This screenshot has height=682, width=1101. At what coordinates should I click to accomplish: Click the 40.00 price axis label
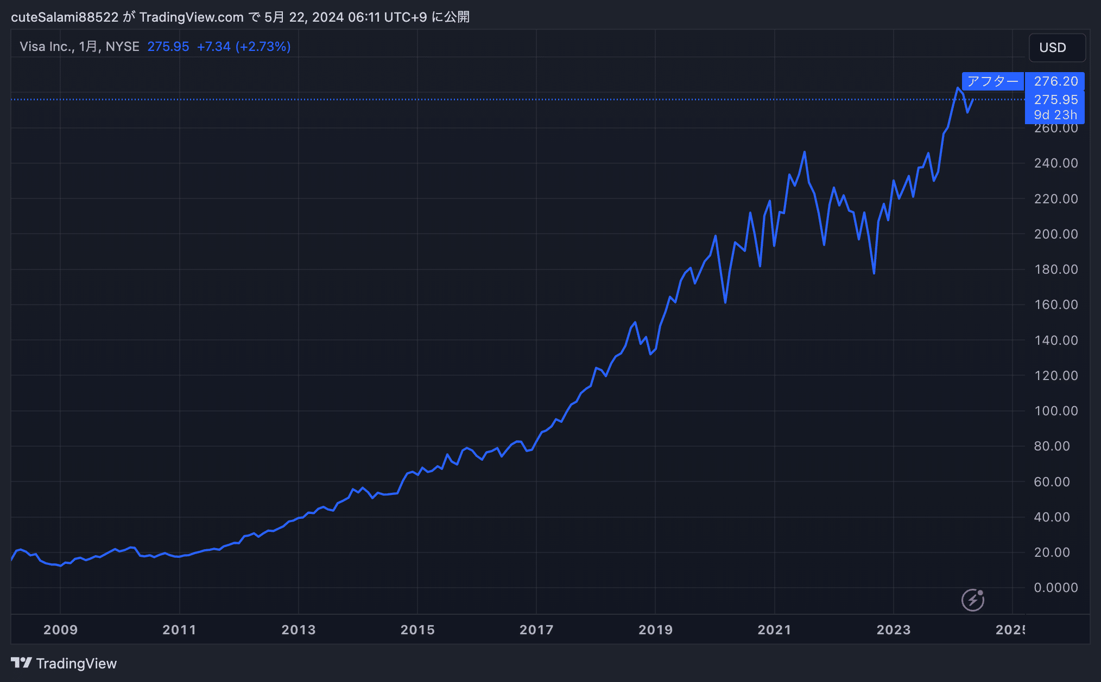[x=1052, y=517]
